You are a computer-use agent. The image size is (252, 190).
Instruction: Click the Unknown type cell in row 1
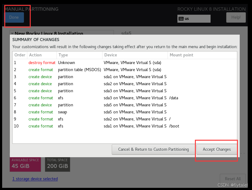tap(66, 63)
